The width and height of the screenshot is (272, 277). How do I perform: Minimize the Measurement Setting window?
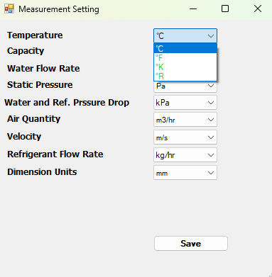click(193, 9)
